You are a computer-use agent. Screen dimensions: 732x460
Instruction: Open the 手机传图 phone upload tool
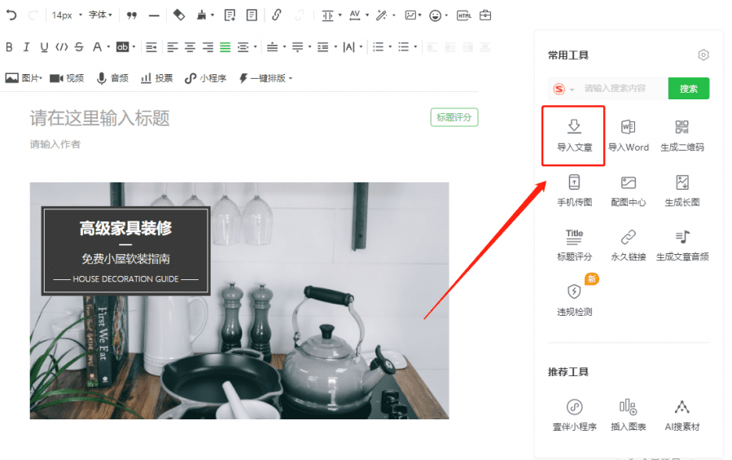[574, 190]
